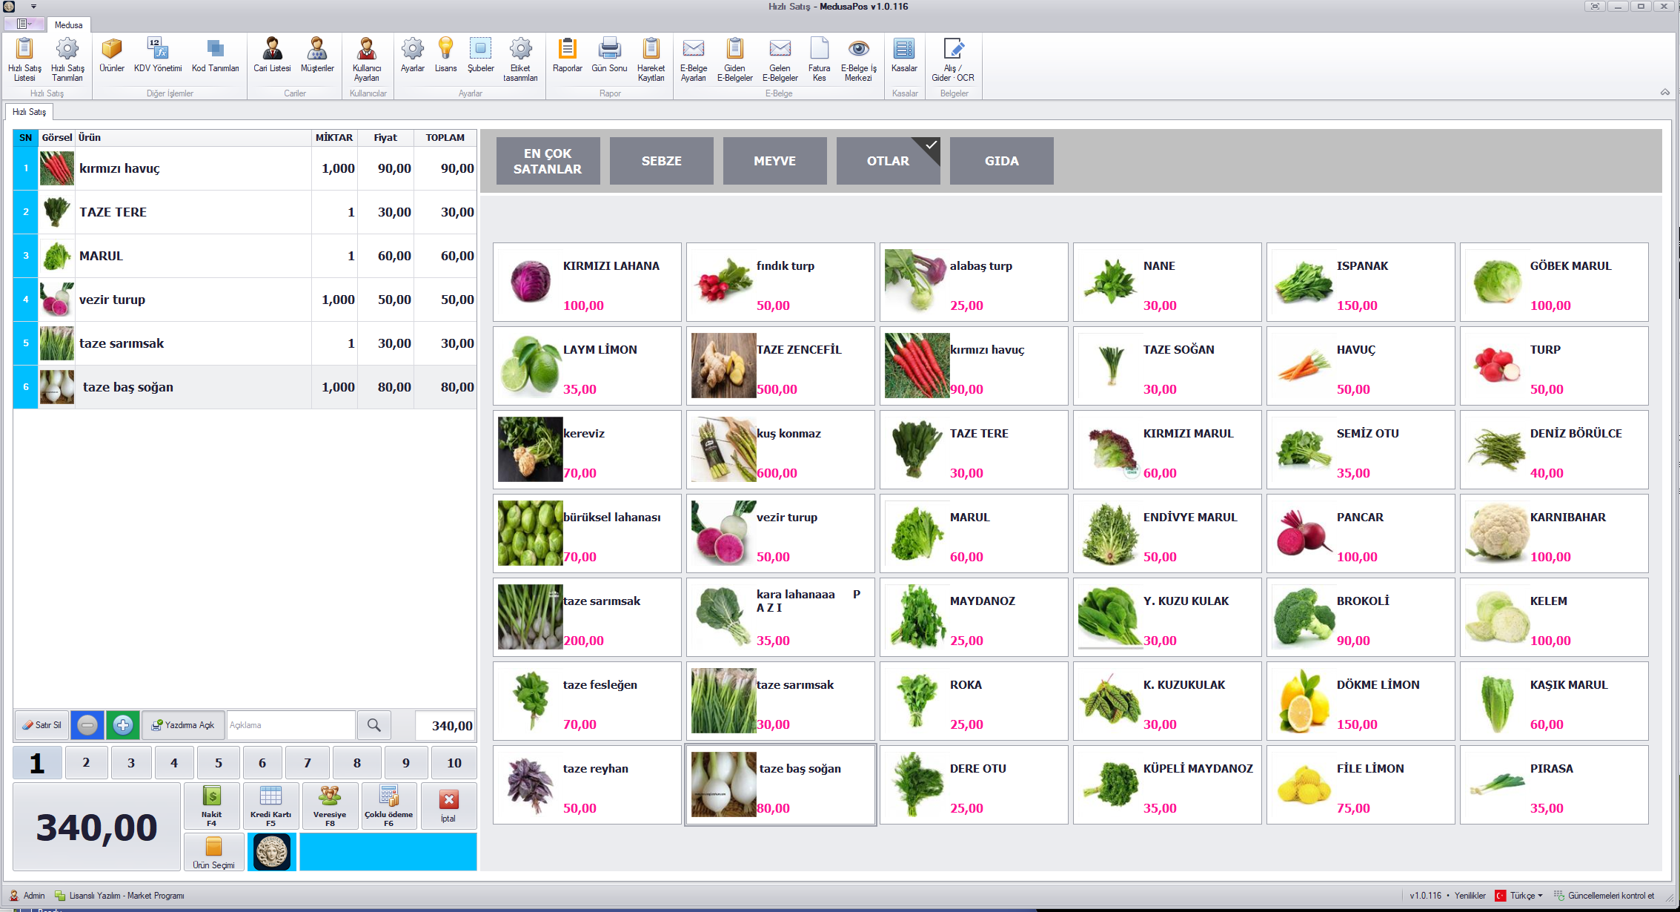Pay with Nakit F4
1680x912 pixels.
(212, 806)
